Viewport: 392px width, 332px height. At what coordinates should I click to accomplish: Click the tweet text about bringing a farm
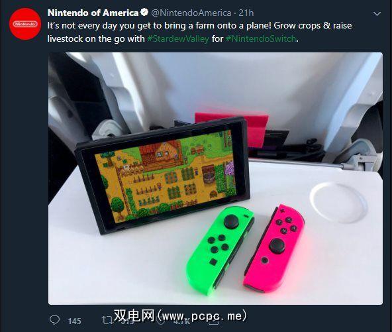point(200,32)
